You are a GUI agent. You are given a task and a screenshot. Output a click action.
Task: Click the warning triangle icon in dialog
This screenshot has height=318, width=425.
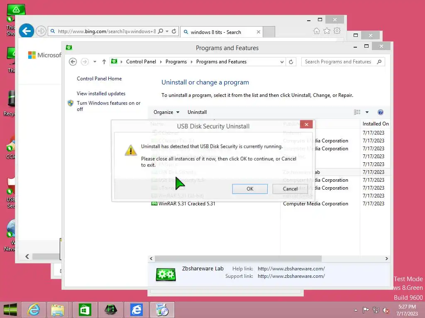point(131,150)
